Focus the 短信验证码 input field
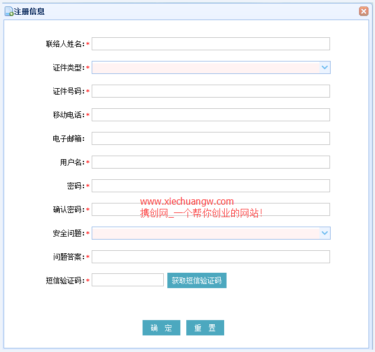The height and width of the screenshot is (352, 375). click(x=128, y=280)
